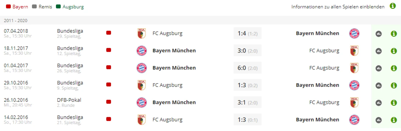
Task: Click FC Augsburg crest in the 07.04.2018 row
Action: click(141, 33)
